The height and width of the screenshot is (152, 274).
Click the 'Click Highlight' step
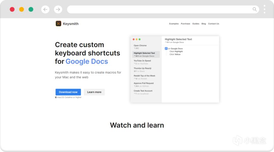[x=176, y=52]
